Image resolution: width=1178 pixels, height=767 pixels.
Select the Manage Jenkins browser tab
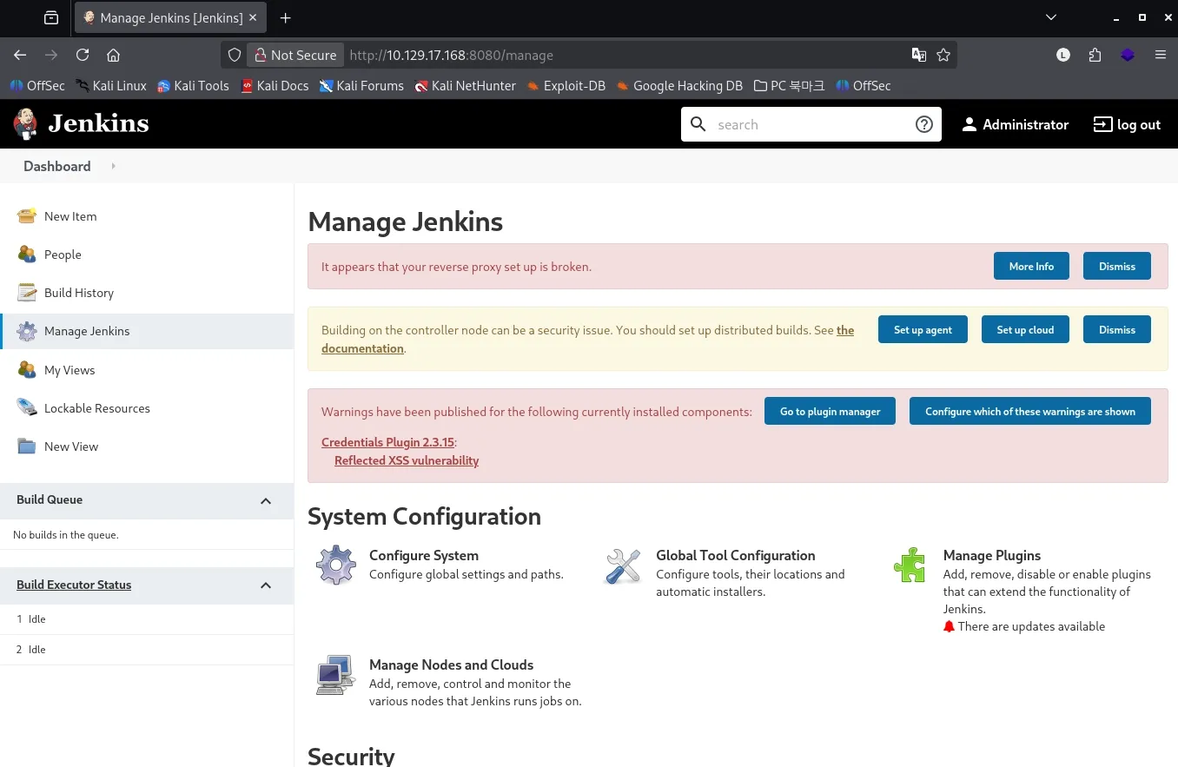tap(172, 17)
